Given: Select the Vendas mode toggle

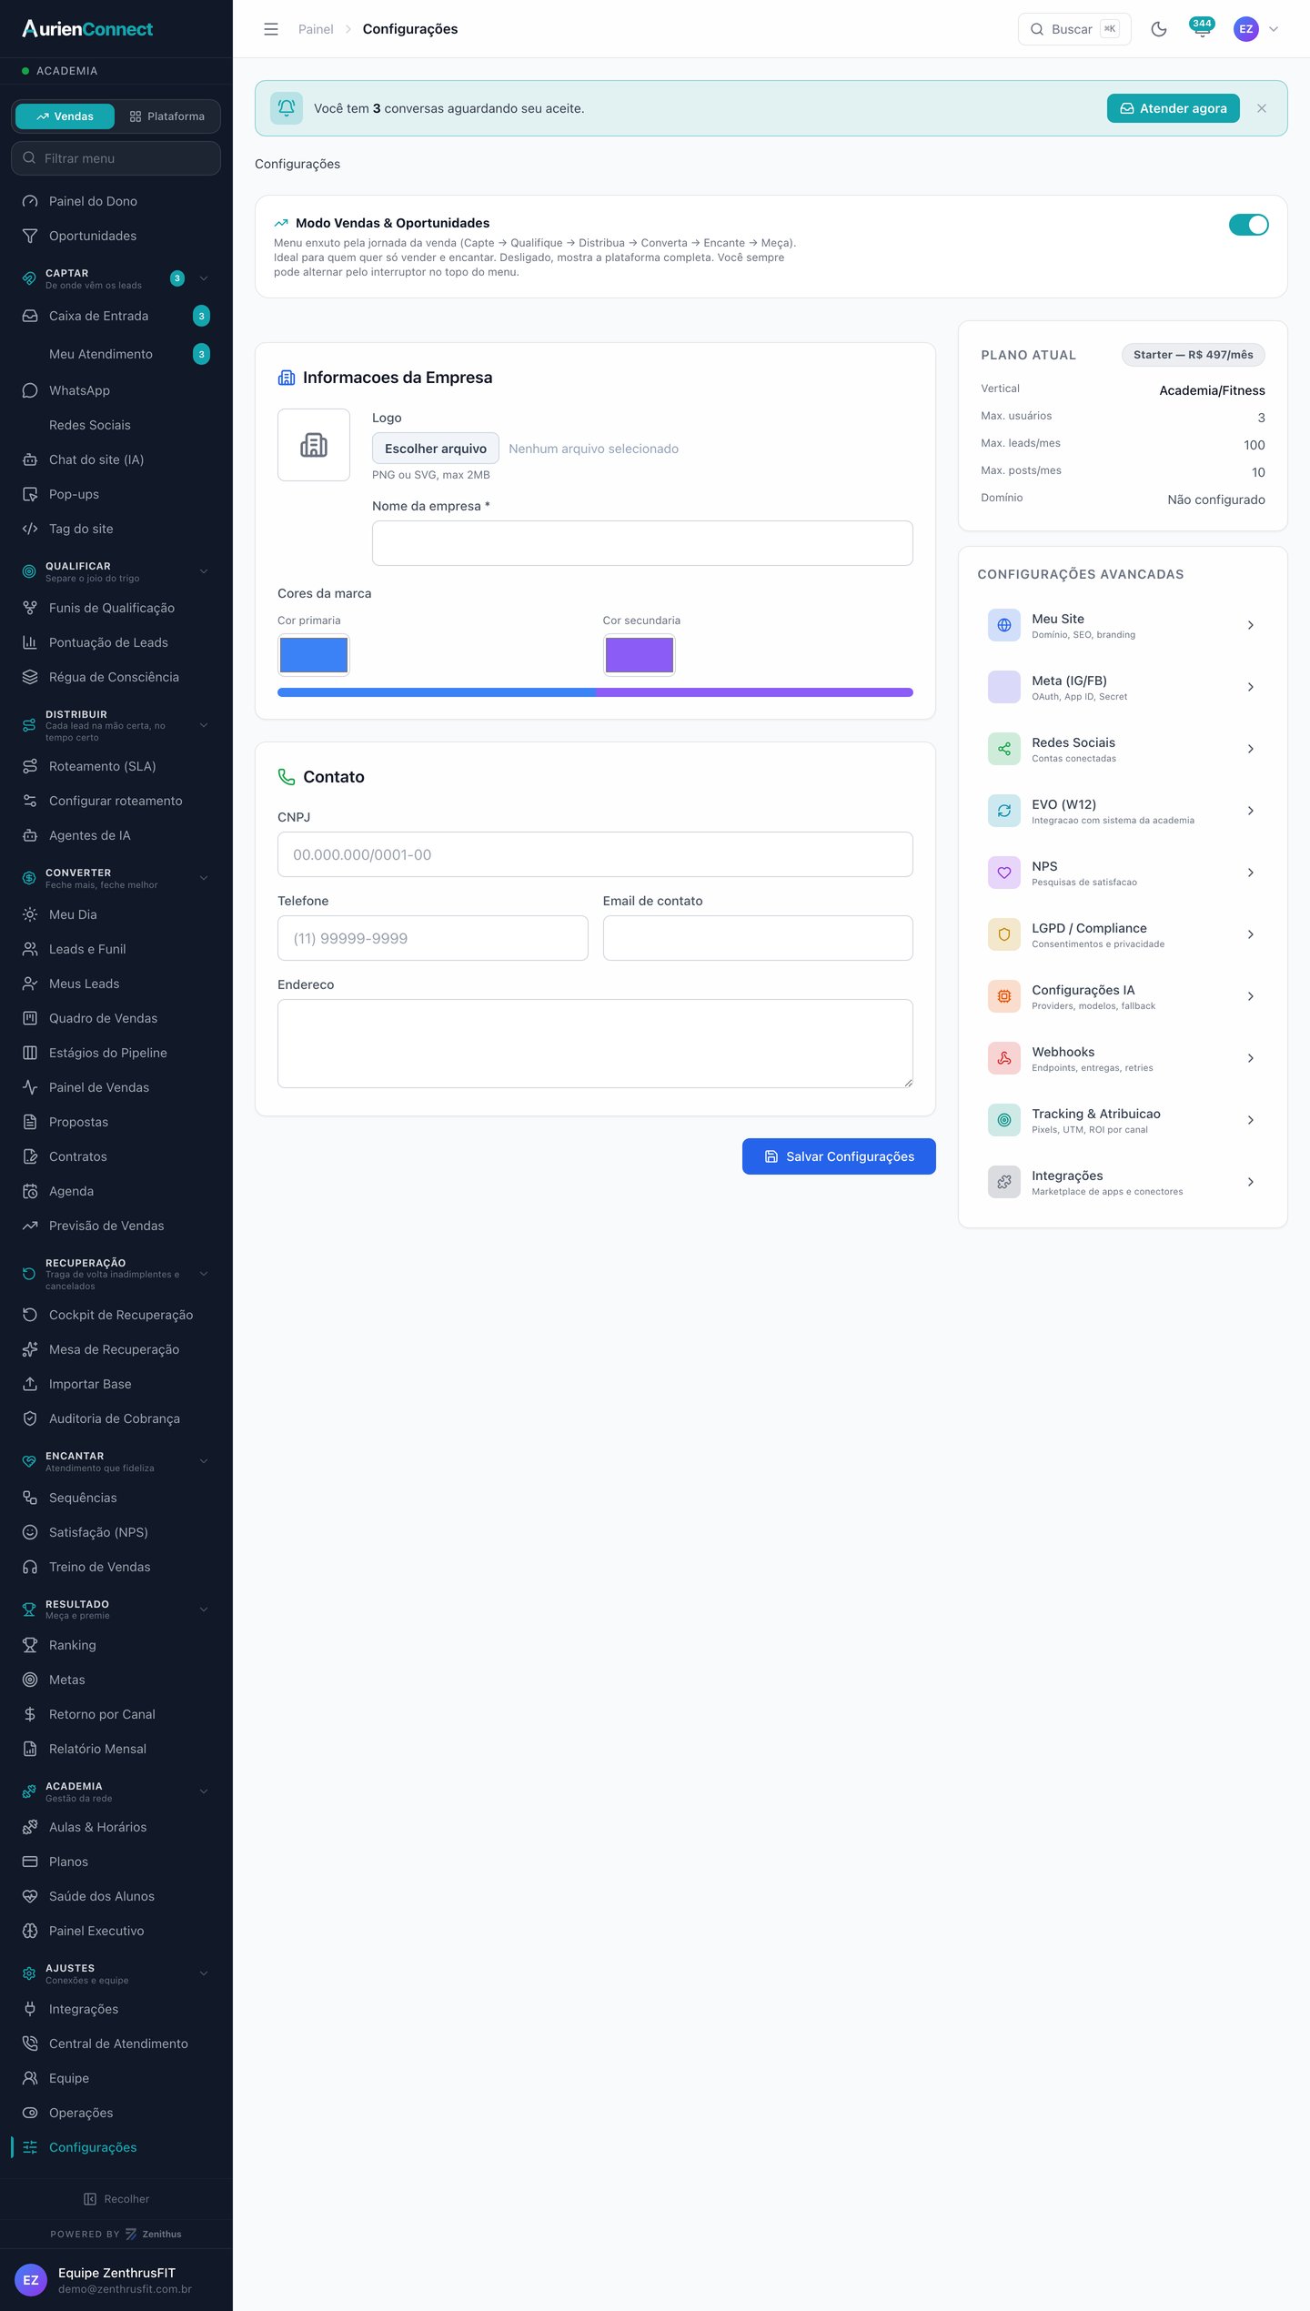Looking at the screenshot, I should (x=65, y=116).
